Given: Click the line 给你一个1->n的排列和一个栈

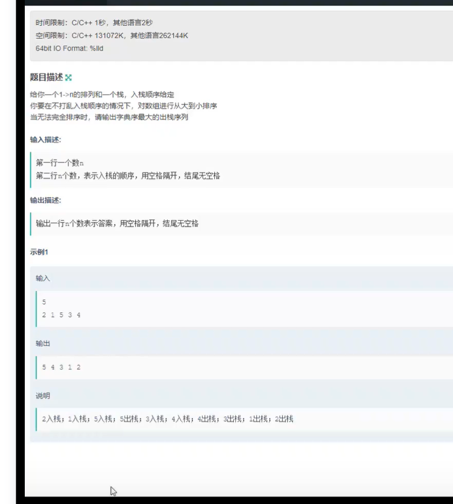Looking at the screenshot, I should 102,95.
